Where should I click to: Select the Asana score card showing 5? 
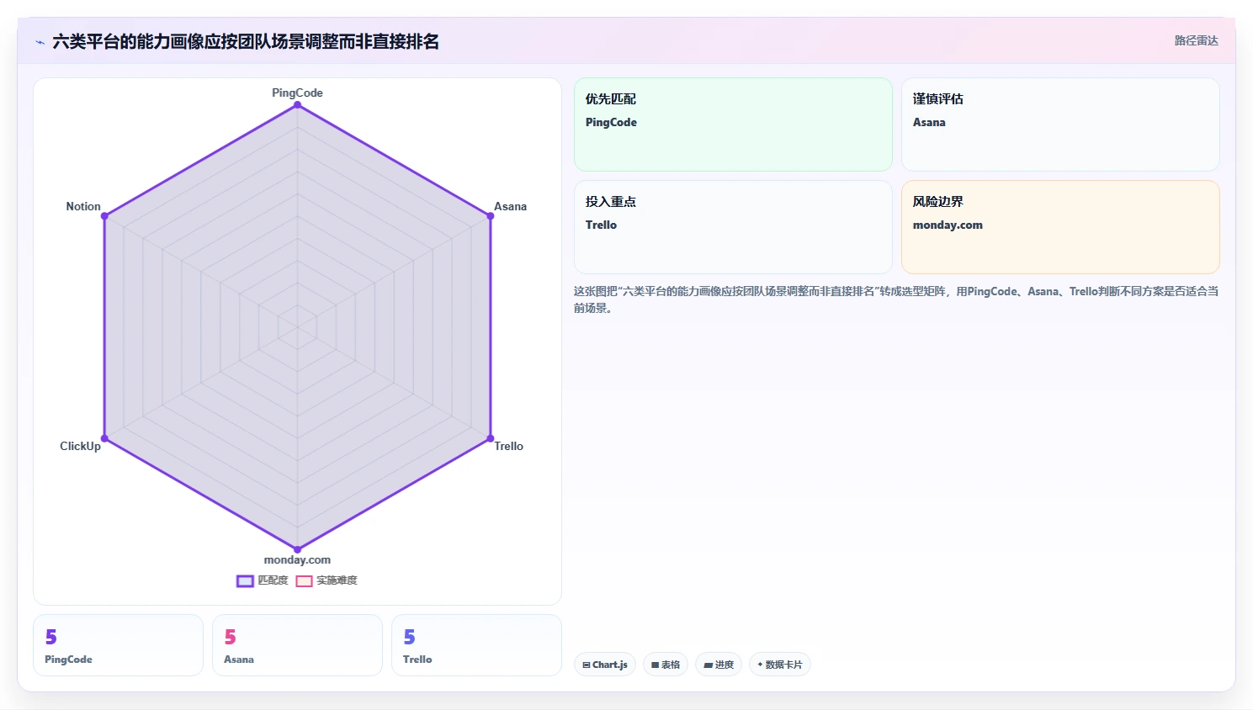pyautogui.click(x=297, y=645)
